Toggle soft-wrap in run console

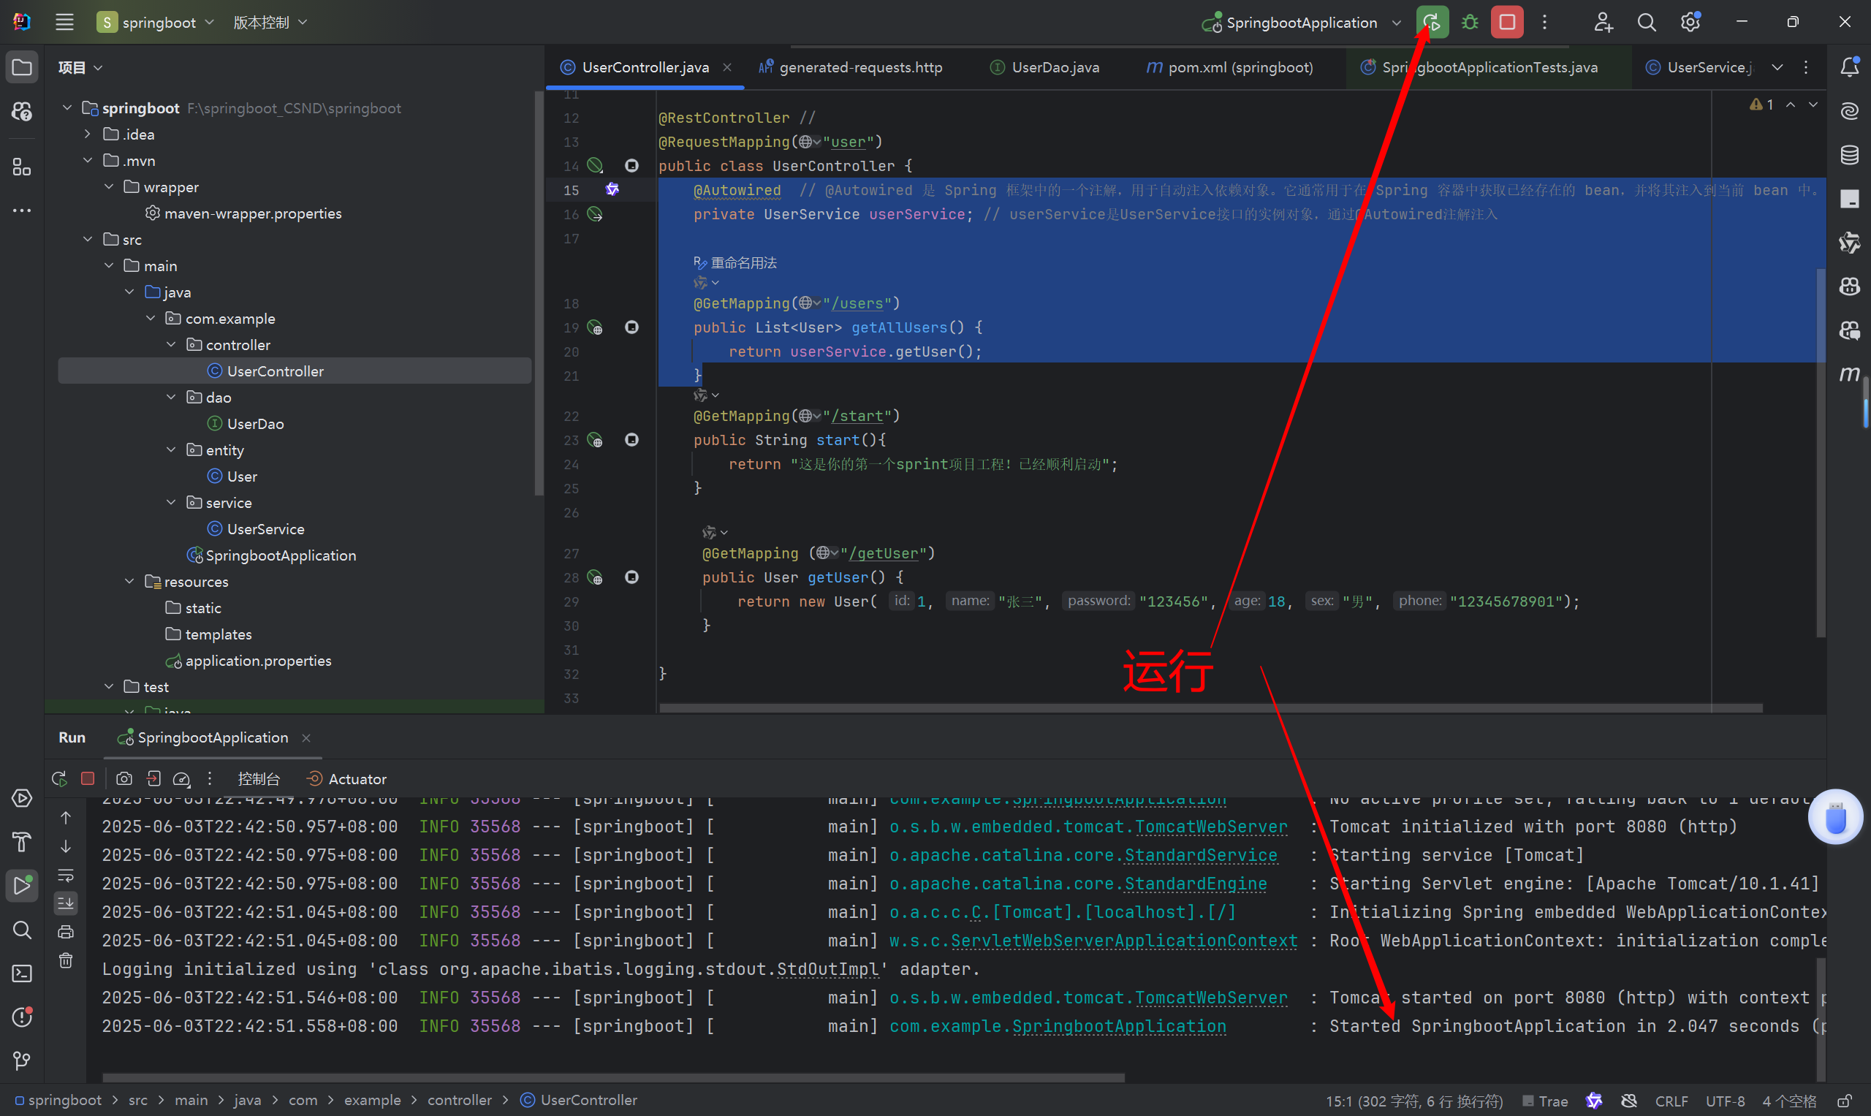[x=67, y=875]
